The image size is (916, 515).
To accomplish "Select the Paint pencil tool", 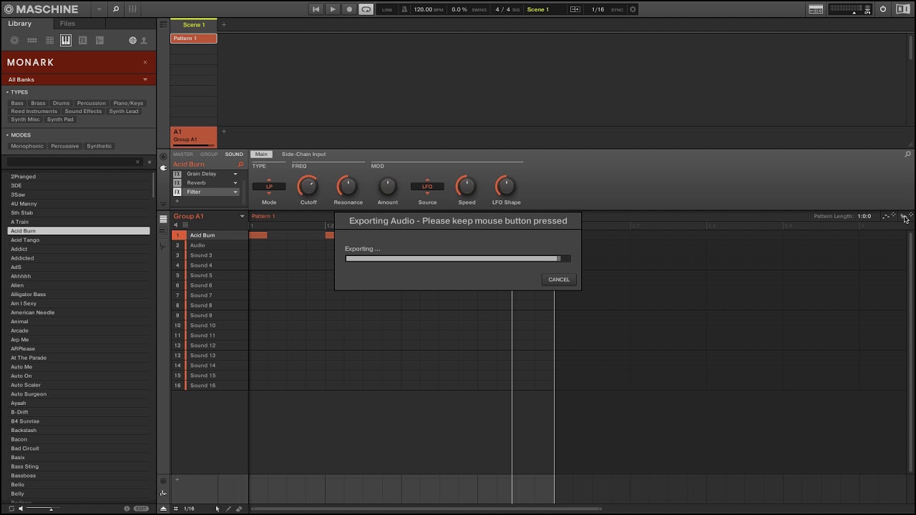I will pos(228,509).
